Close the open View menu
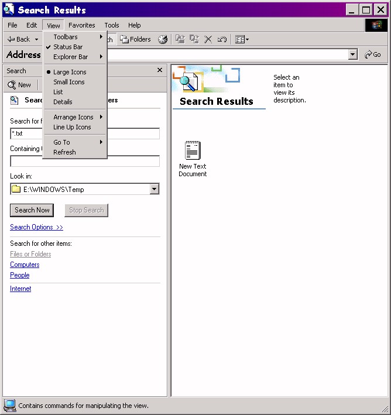The height and width of the screenshot is (415, 391). [53, 25]
